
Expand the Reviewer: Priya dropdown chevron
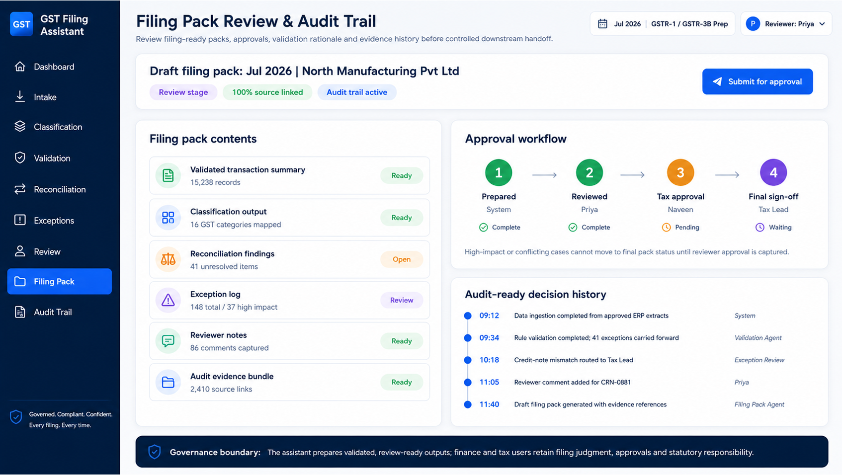822,24
